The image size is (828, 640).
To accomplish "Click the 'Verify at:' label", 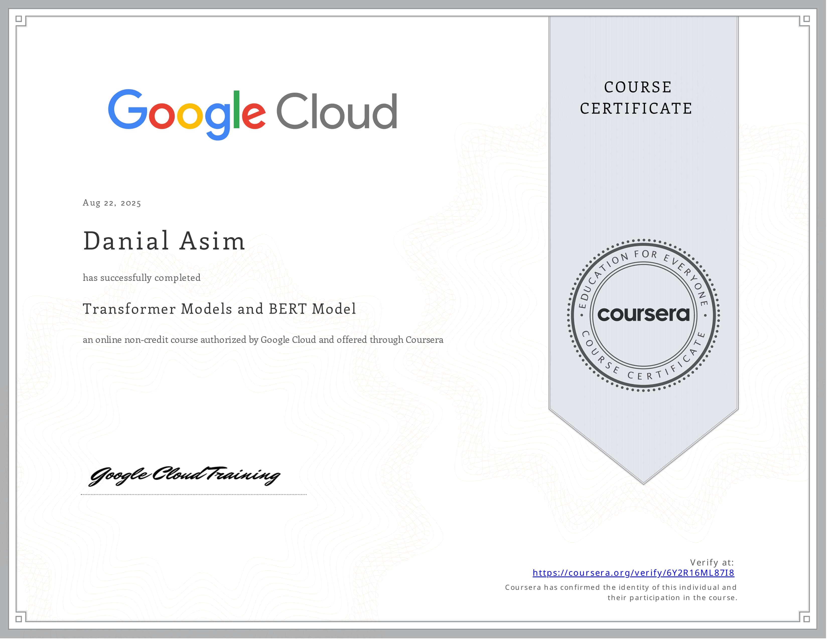I will pyautogui.click(x=712, y=562).
